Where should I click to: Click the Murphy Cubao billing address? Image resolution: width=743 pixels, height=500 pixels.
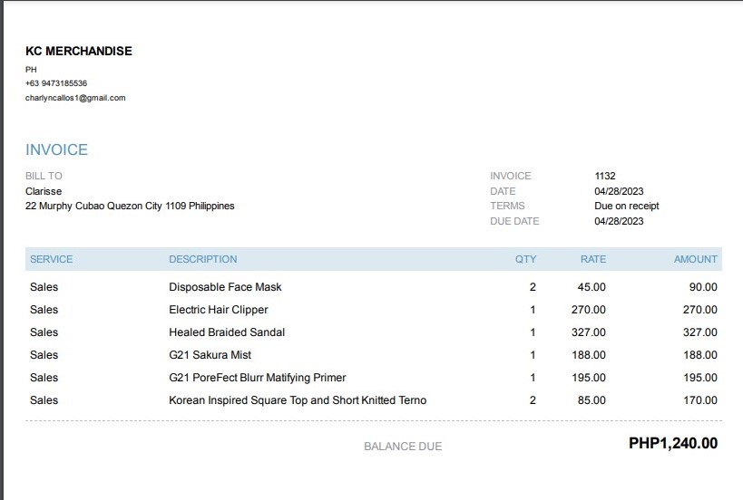pyautogui.click(x=130, y=206)
